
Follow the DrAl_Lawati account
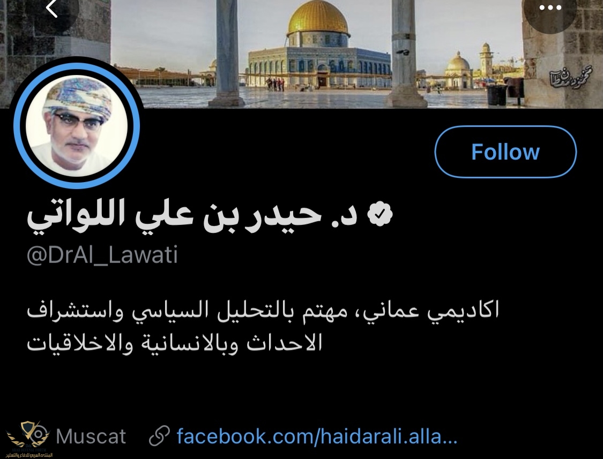click(505, 152)
